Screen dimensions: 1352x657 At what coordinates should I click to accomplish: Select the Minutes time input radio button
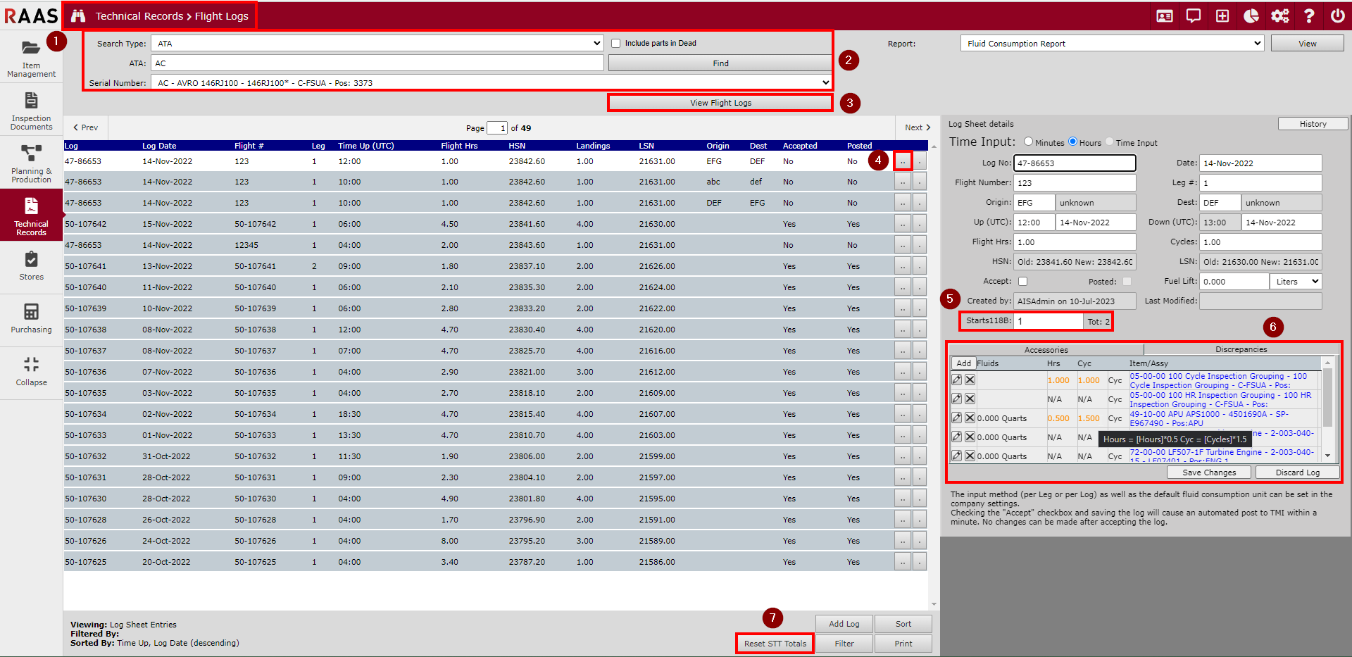coord(1028,142)
